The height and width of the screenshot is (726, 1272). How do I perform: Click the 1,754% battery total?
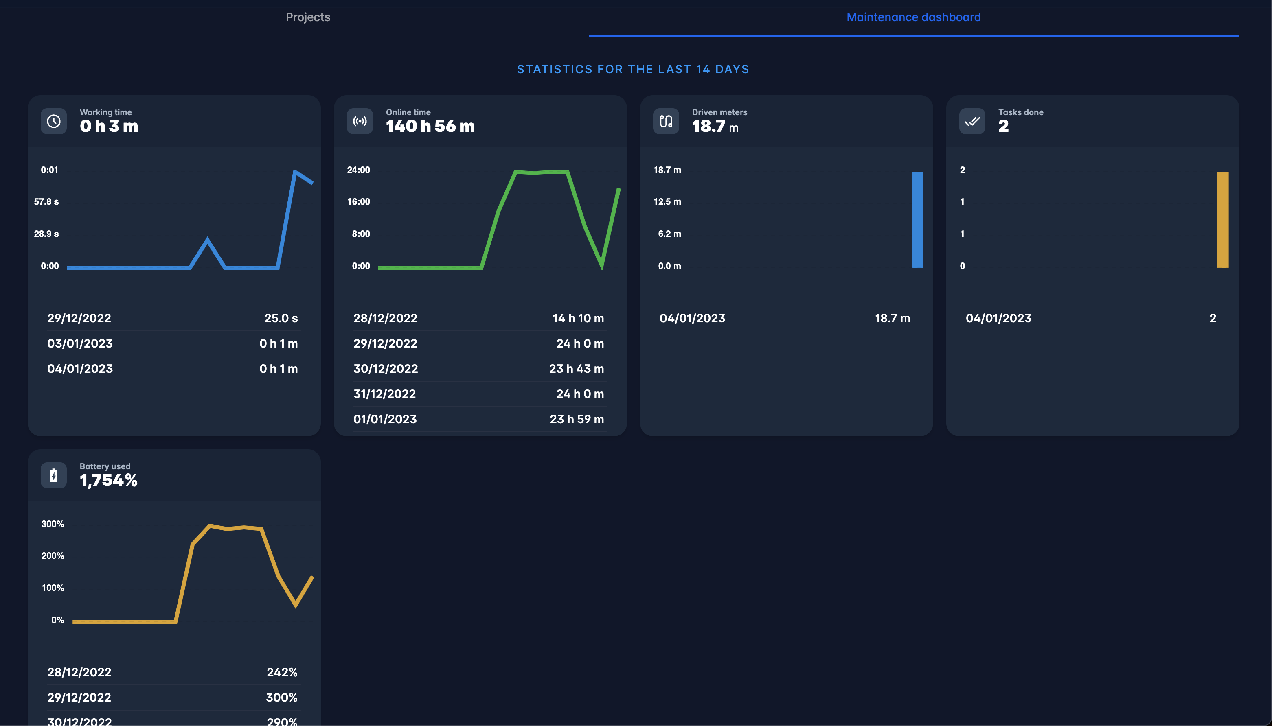pos(109,480)
